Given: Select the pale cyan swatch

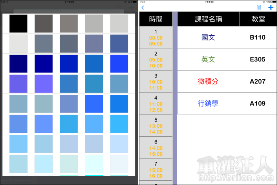Looking at the screenshot, I should [94, 164].
